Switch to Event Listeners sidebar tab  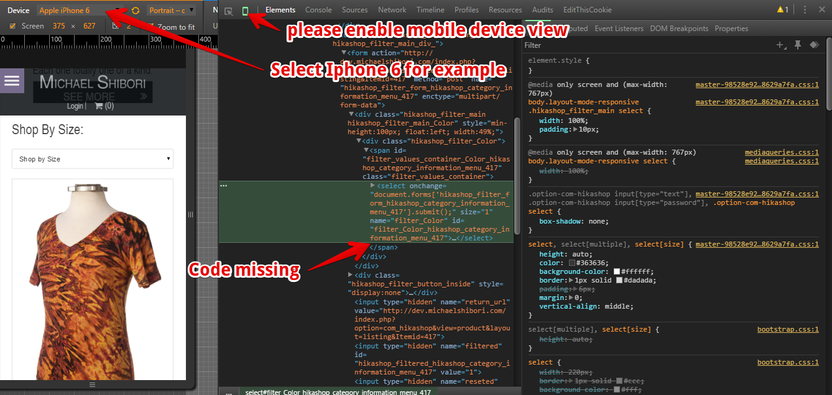619,29
